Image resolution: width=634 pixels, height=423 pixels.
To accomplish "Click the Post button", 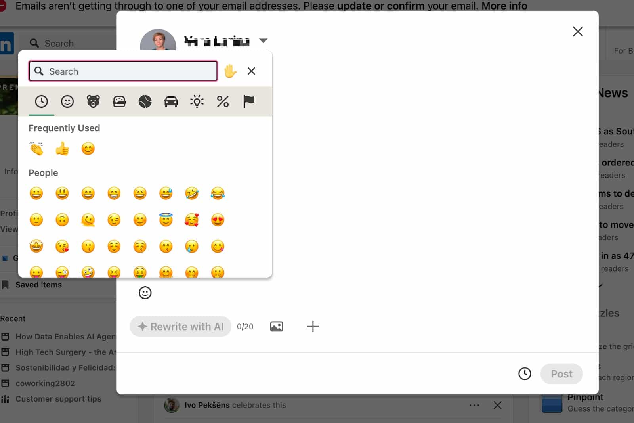I will tap(561, 373).
